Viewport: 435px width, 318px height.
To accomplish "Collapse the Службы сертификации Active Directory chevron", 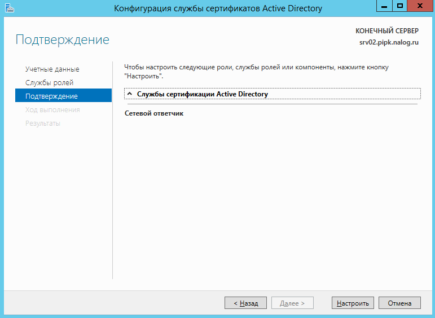I will tap(130, 94).
